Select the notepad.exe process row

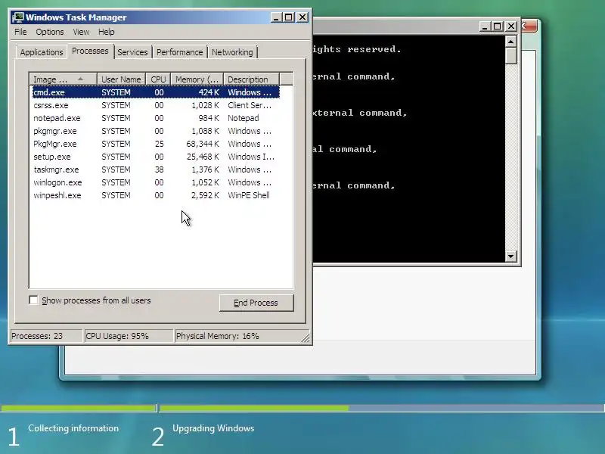(x=156, y=118)
